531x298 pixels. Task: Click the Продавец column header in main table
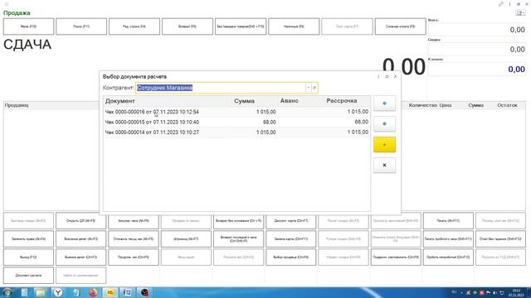click(17, 105)
